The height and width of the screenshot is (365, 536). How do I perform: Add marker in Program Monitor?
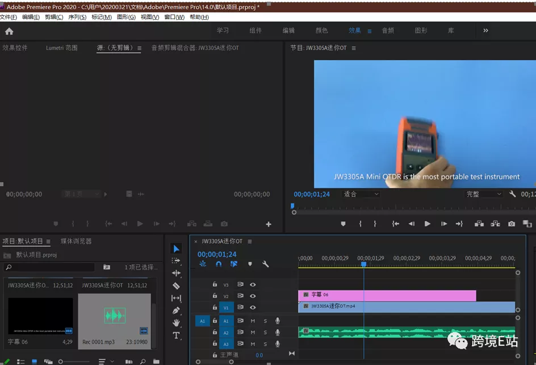343,224
